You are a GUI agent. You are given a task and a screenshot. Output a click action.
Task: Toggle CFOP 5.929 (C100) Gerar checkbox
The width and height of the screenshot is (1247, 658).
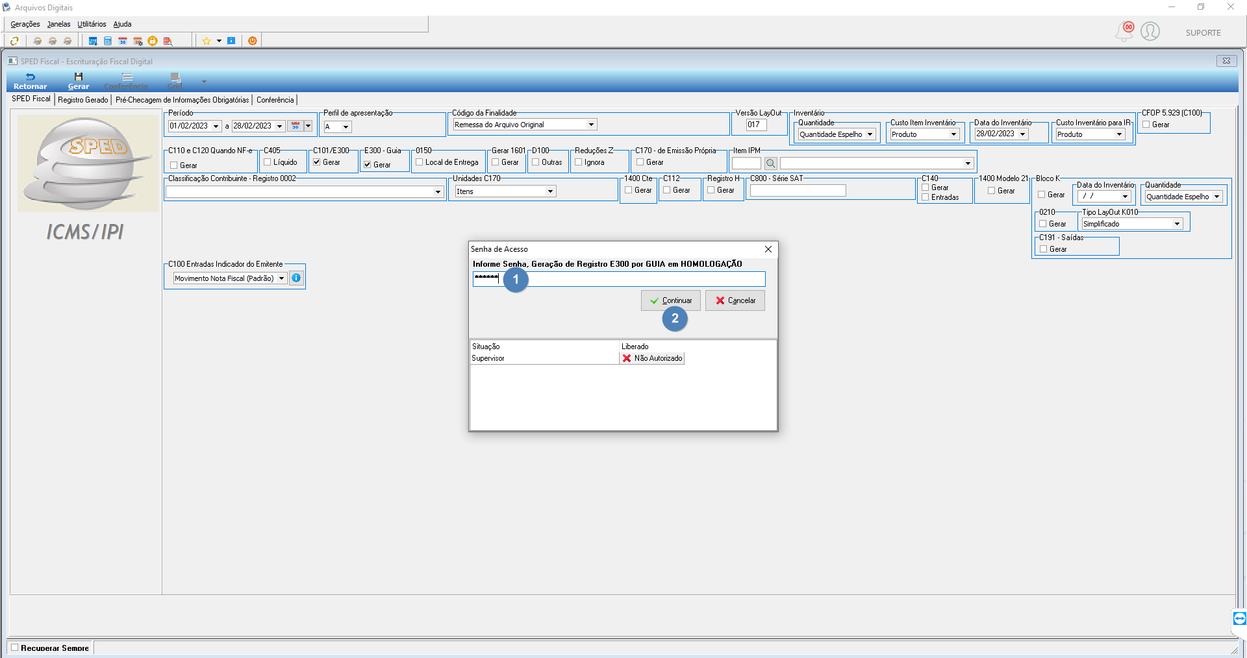pyautogui.click(x=1146, y=125)
